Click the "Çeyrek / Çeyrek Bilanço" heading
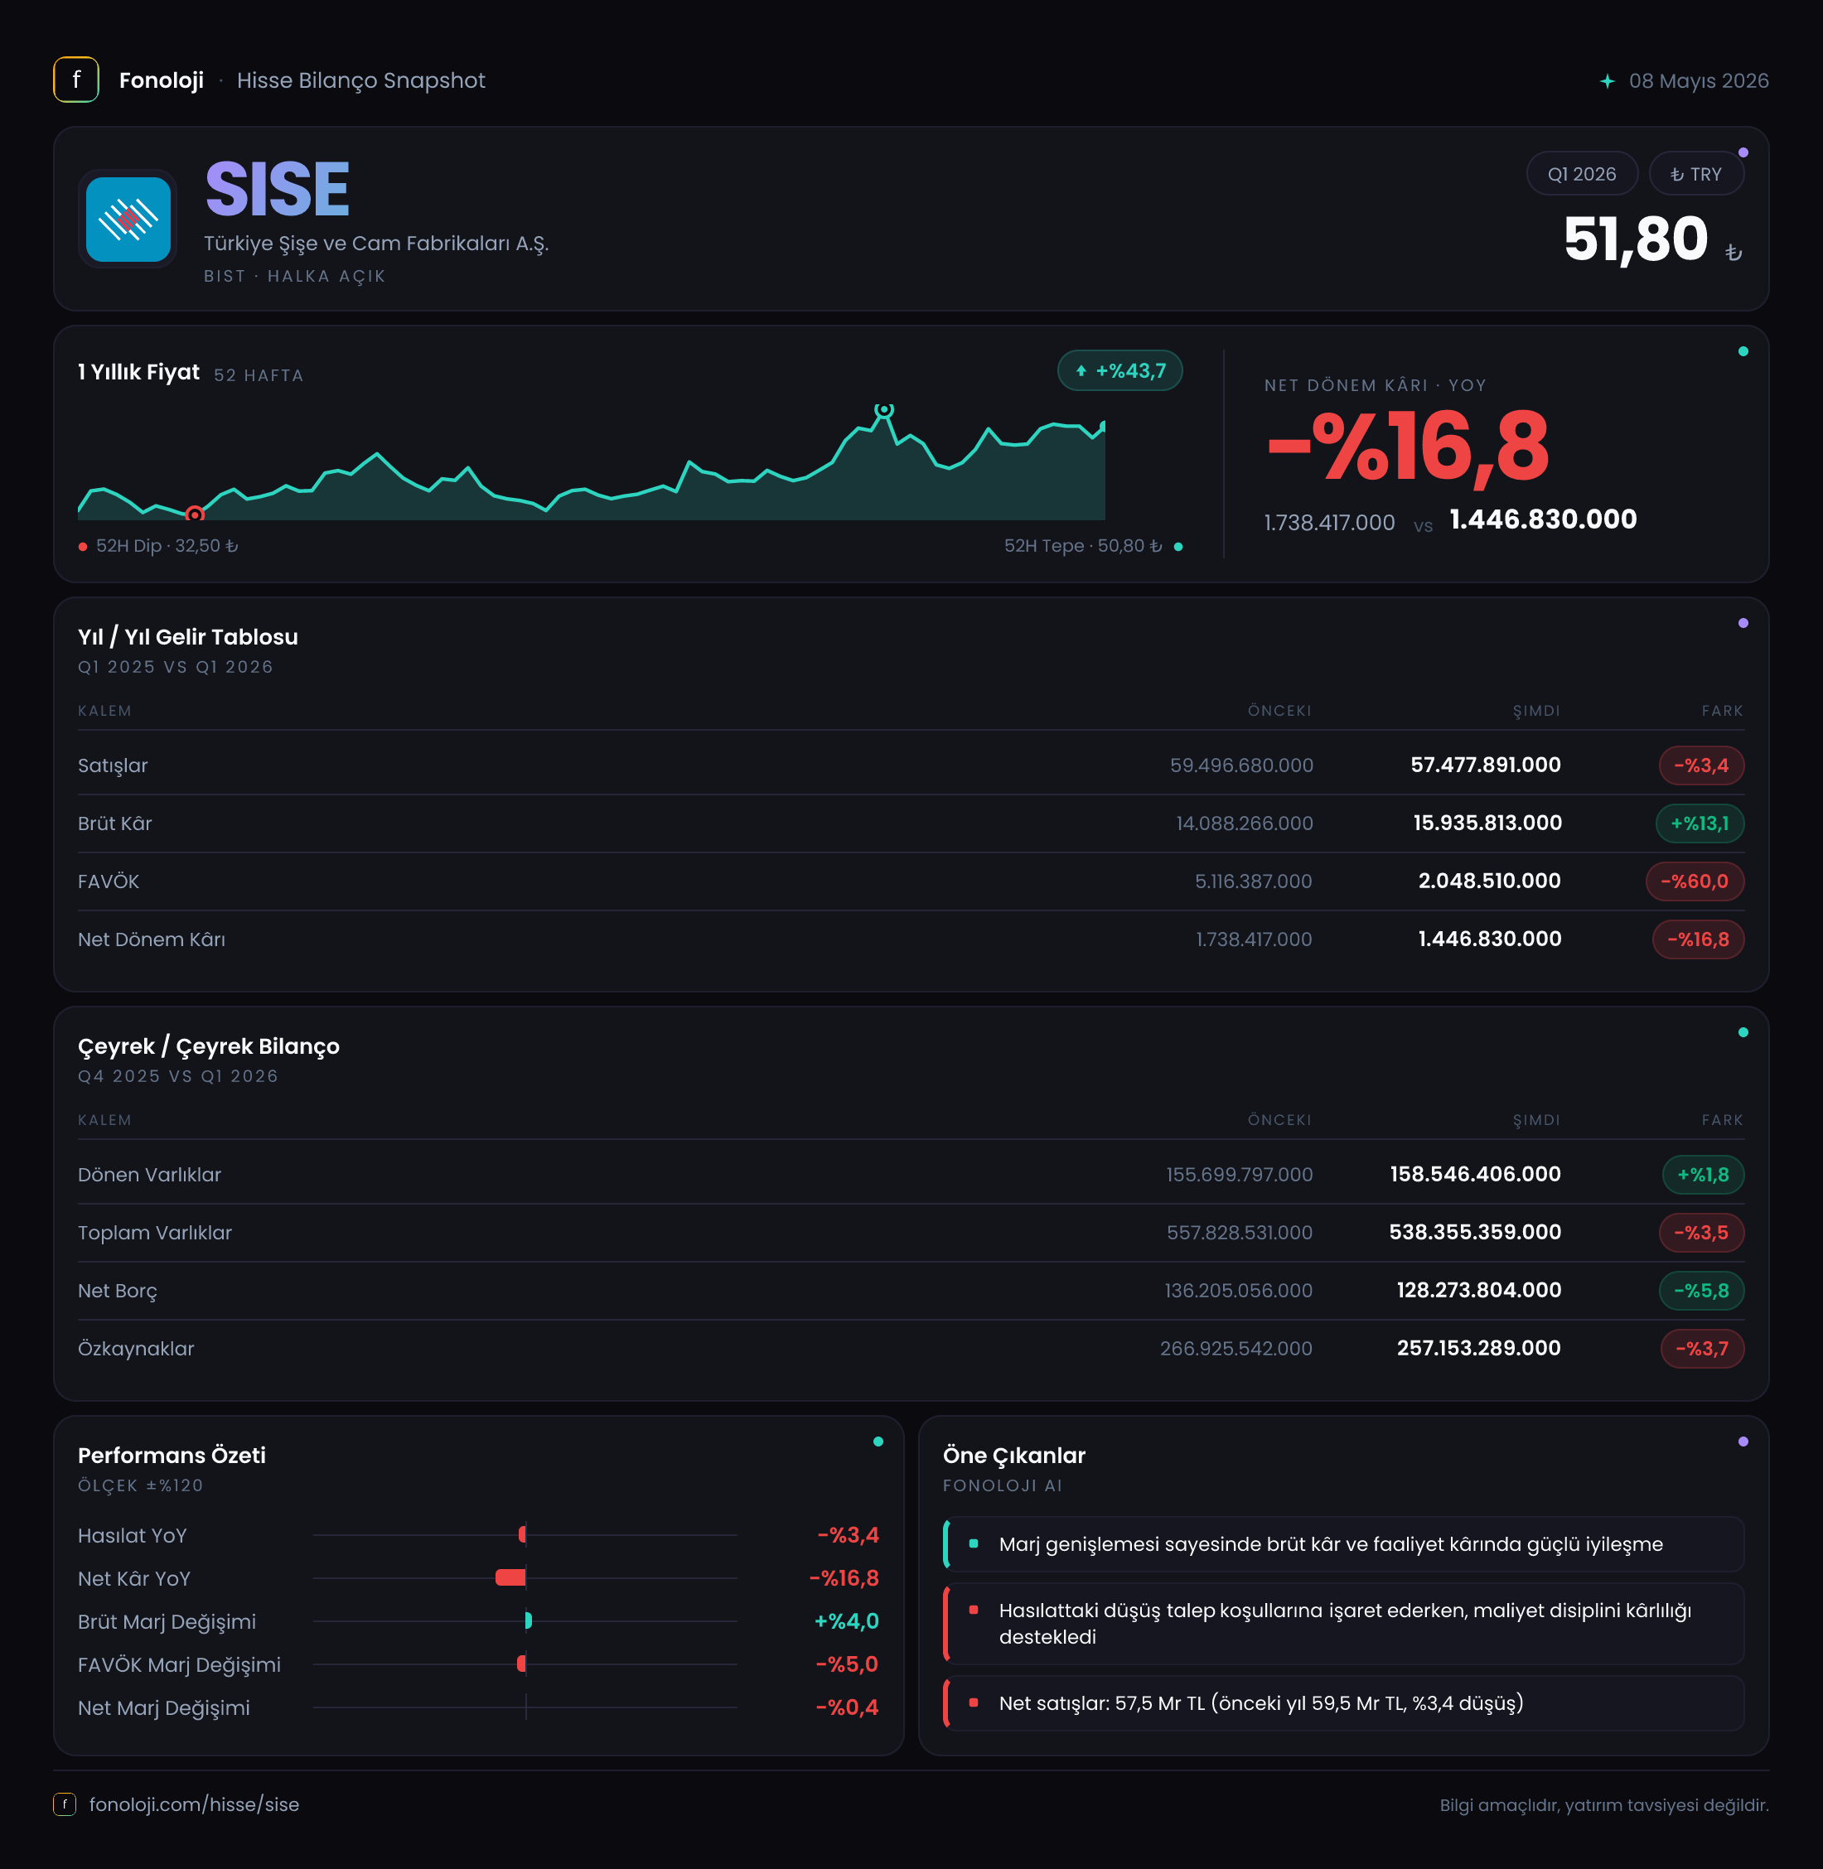The height and width of the screenshot is (1869, 1823). coord(209,1046)
